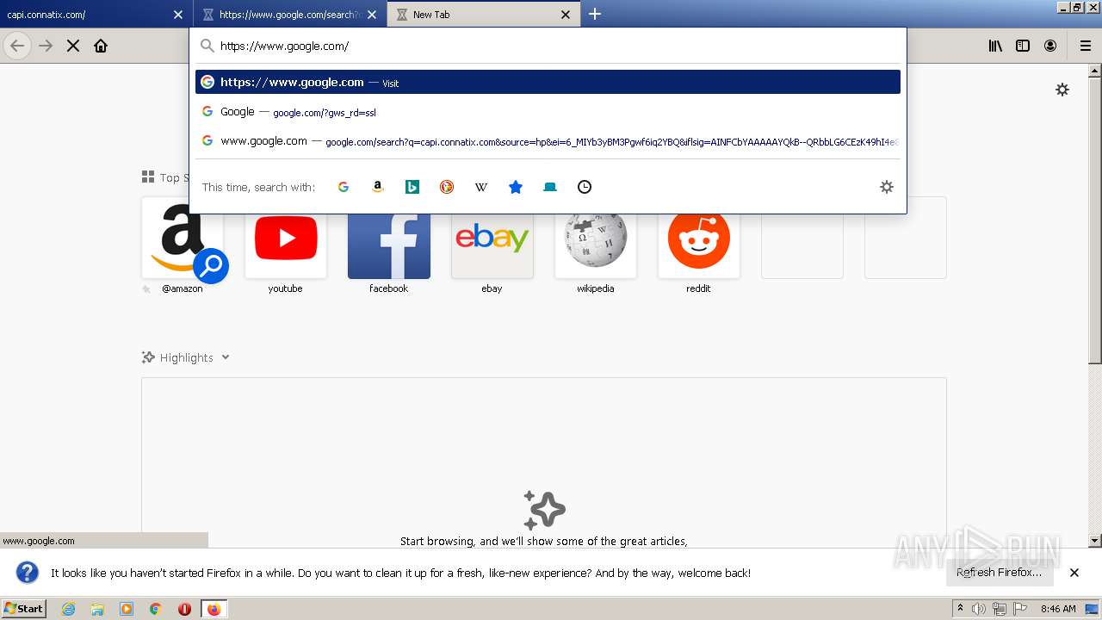Image resolution: width=1102 pixels, height=620 pixels.
Task: Search this time with Amazon
Action: tap(378, 187)
